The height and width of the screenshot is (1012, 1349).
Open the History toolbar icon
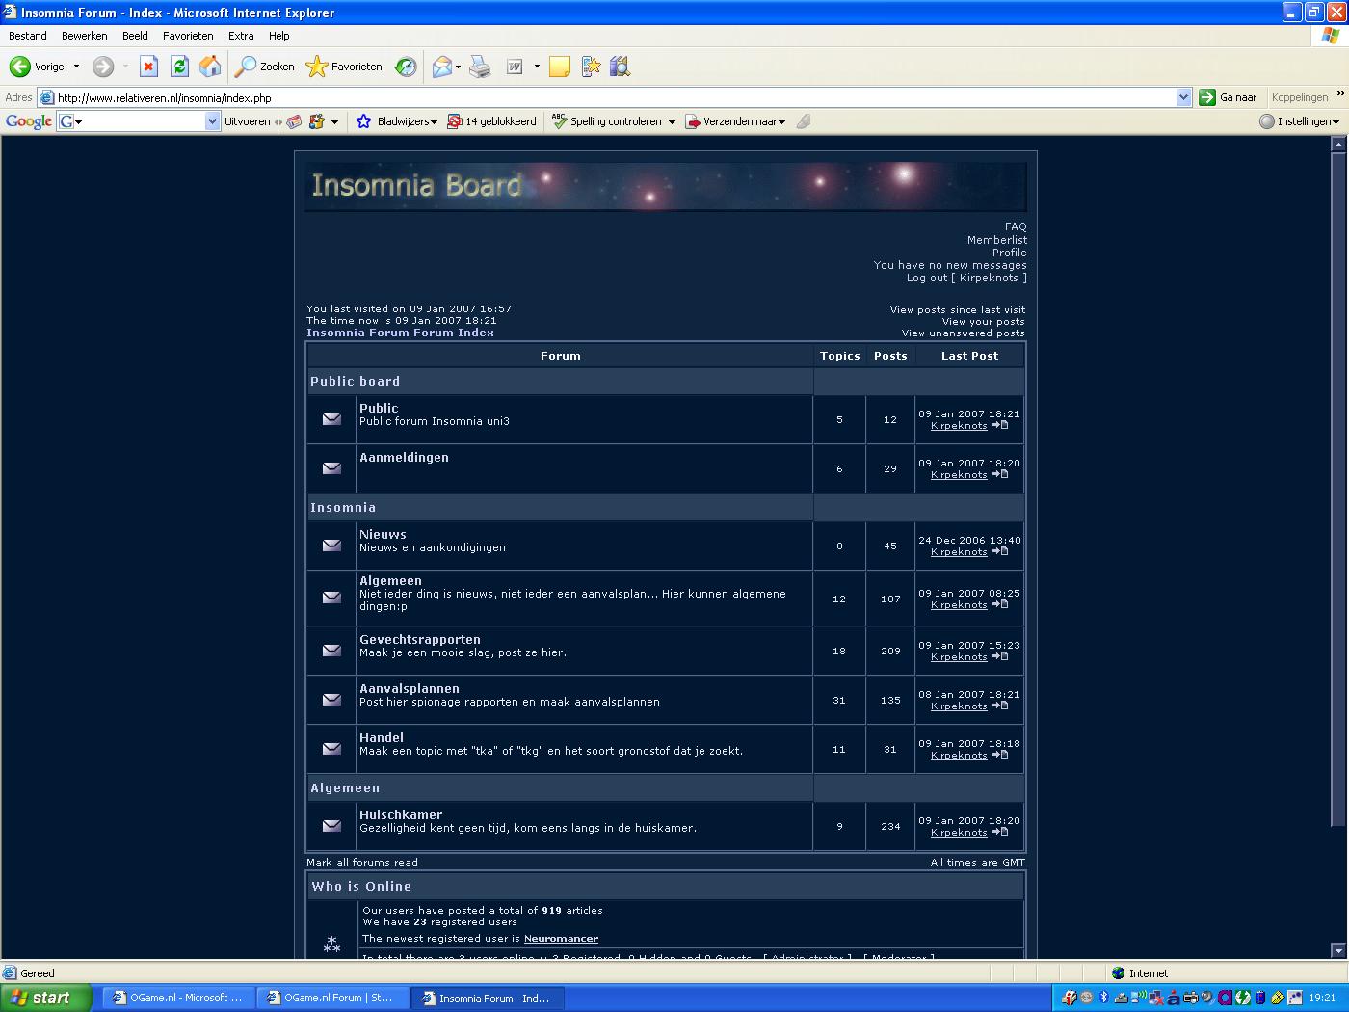pos(407,67)
